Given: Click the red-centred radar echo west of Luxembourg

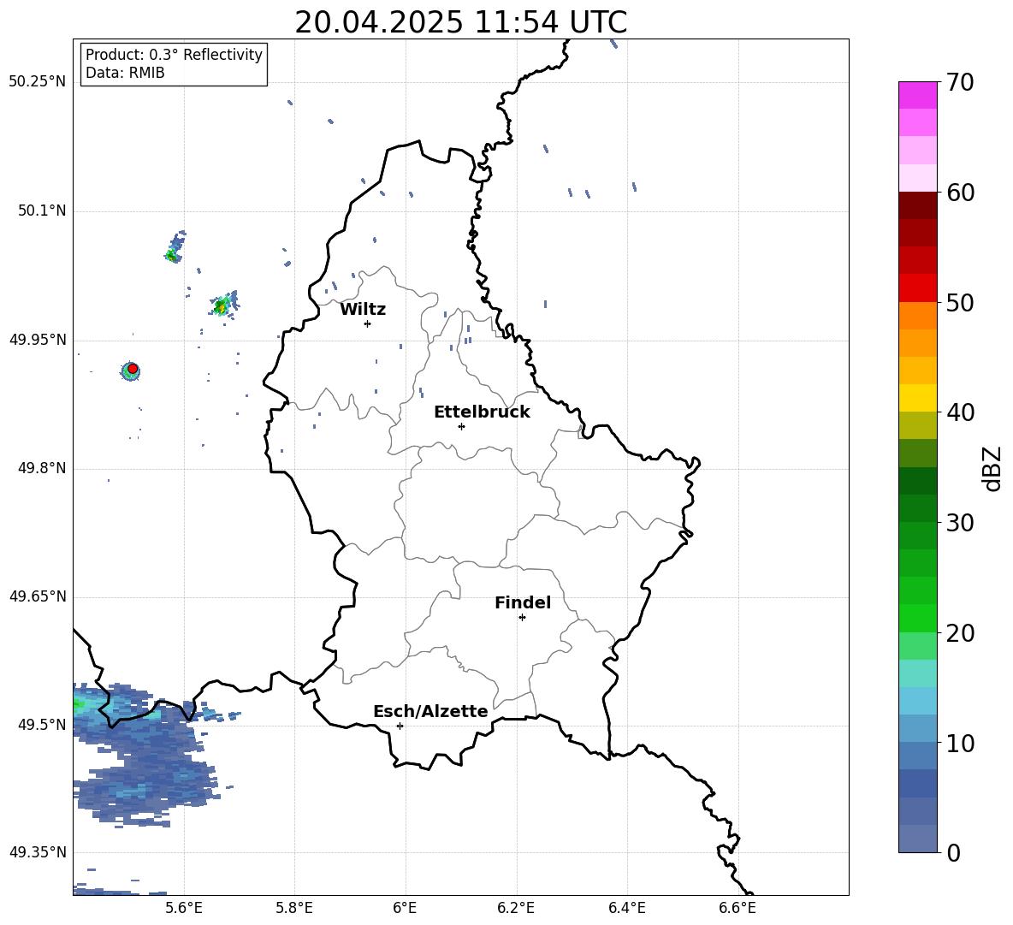Looking at the screenshot, I should coord(132,370).
